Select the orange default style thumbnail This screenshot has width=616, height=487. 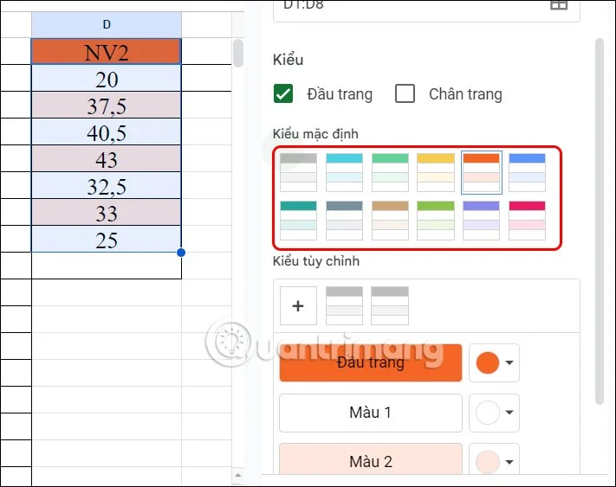click(x=481, y=172)
